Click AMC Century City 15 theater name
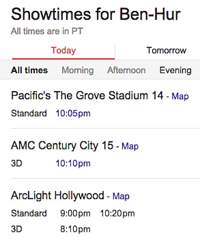 62,146
